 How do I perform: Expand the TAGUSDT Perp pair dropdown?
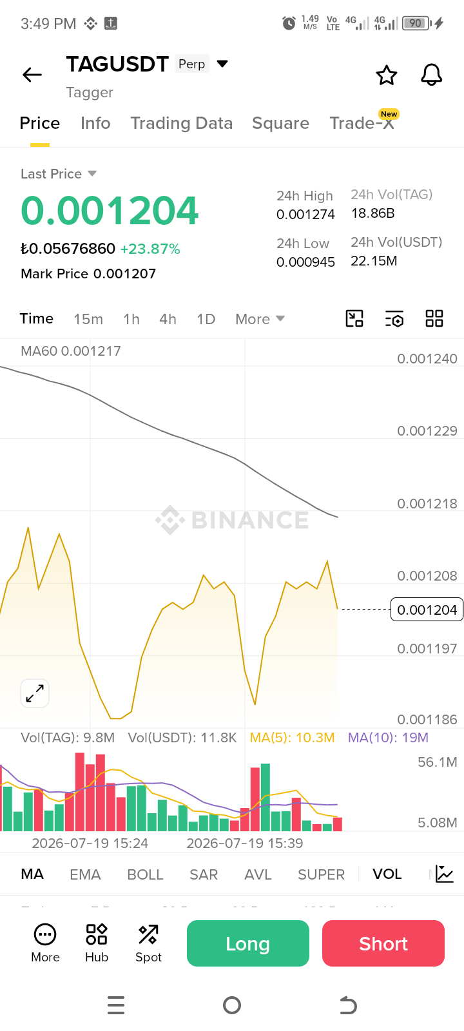(x=222, y=64)
